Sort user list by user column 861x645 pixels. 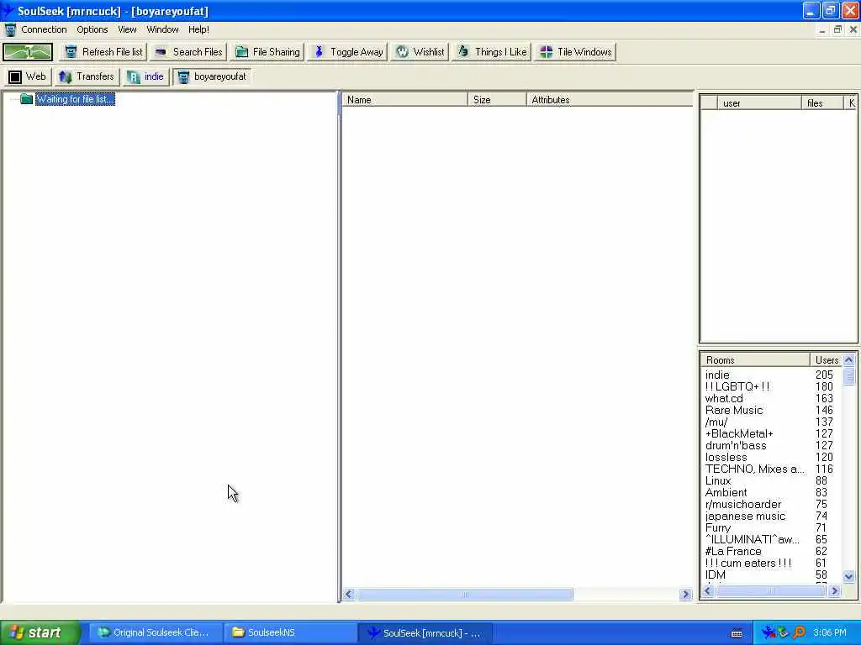759,103
